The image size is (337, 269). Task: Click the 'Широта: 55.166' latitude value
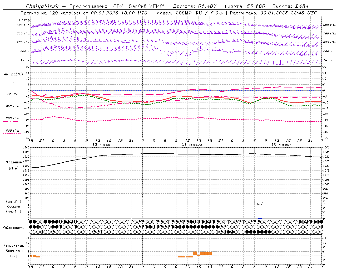[x=244, y=6]
